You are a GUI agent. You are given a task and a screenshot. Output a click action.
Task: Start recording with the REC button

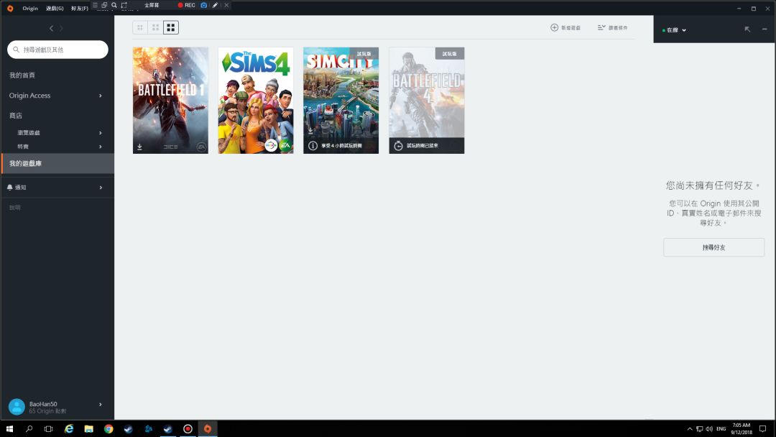pyautogui.click(x=187, y=5)
